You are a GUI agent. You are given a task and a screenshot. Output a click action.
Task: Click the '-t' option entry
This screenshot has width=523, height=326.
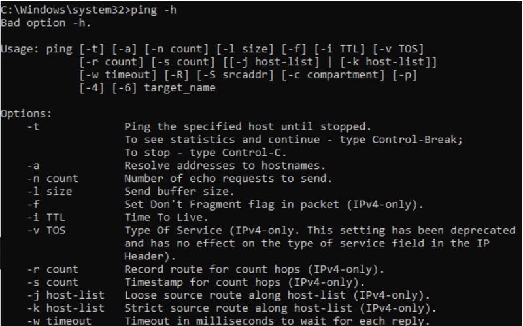33,126
